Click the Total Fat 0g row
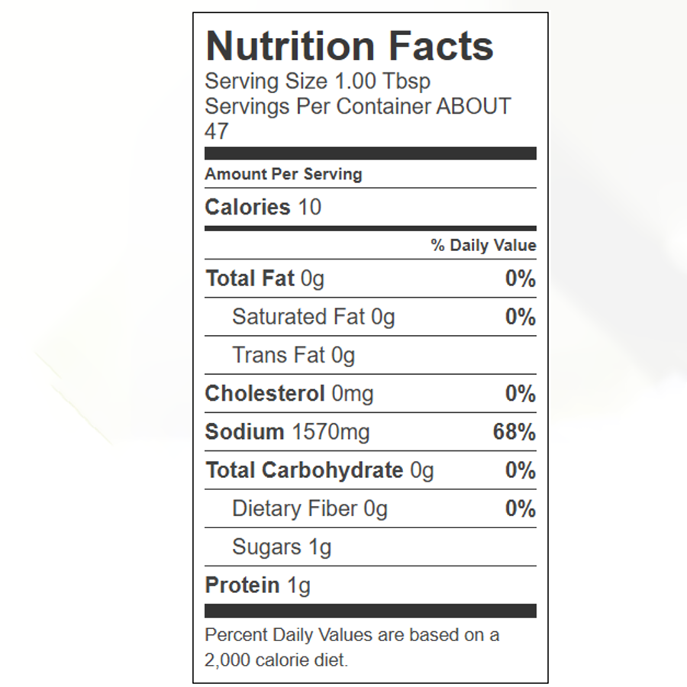Viewport: 687px width, 687px height. pos(370,278)
